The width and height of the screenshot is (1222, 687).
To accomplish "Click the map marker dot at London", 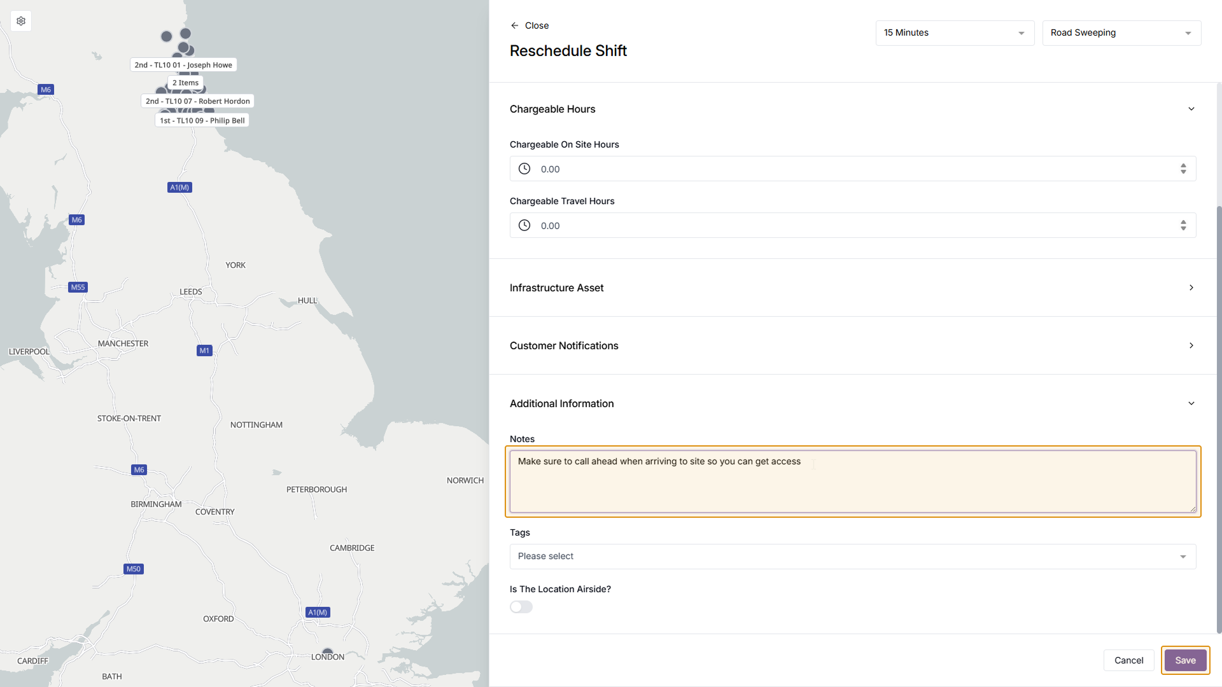I will (x=328, y=651).
